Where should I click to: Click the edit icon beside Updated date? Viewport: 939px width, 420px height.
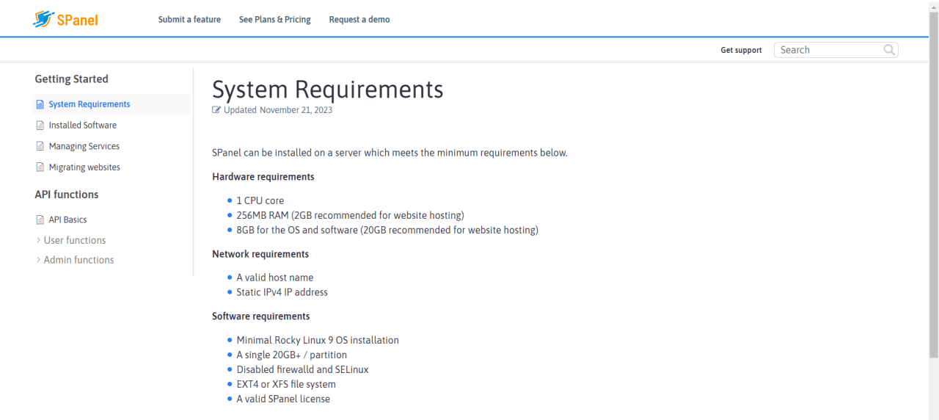click(x=216, y=110)
